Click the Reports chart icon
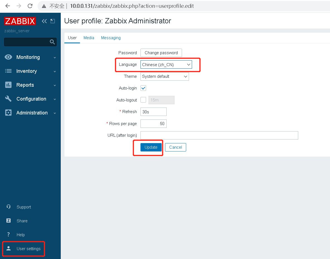The height and width of the screenshot is (259, 330). coord(8,85)
